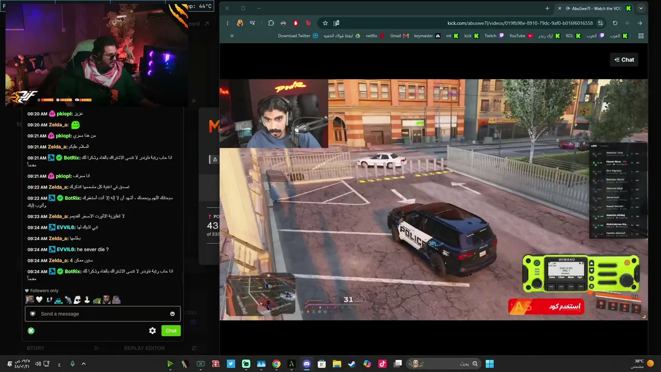Click the green Kick badge under the chat box
661x372 pixels.
[31, 331]
